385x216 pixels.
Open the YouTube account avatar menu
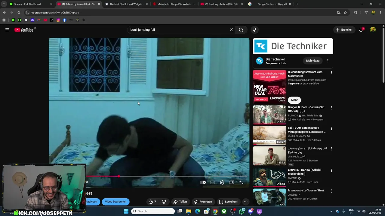click(373, 30)
